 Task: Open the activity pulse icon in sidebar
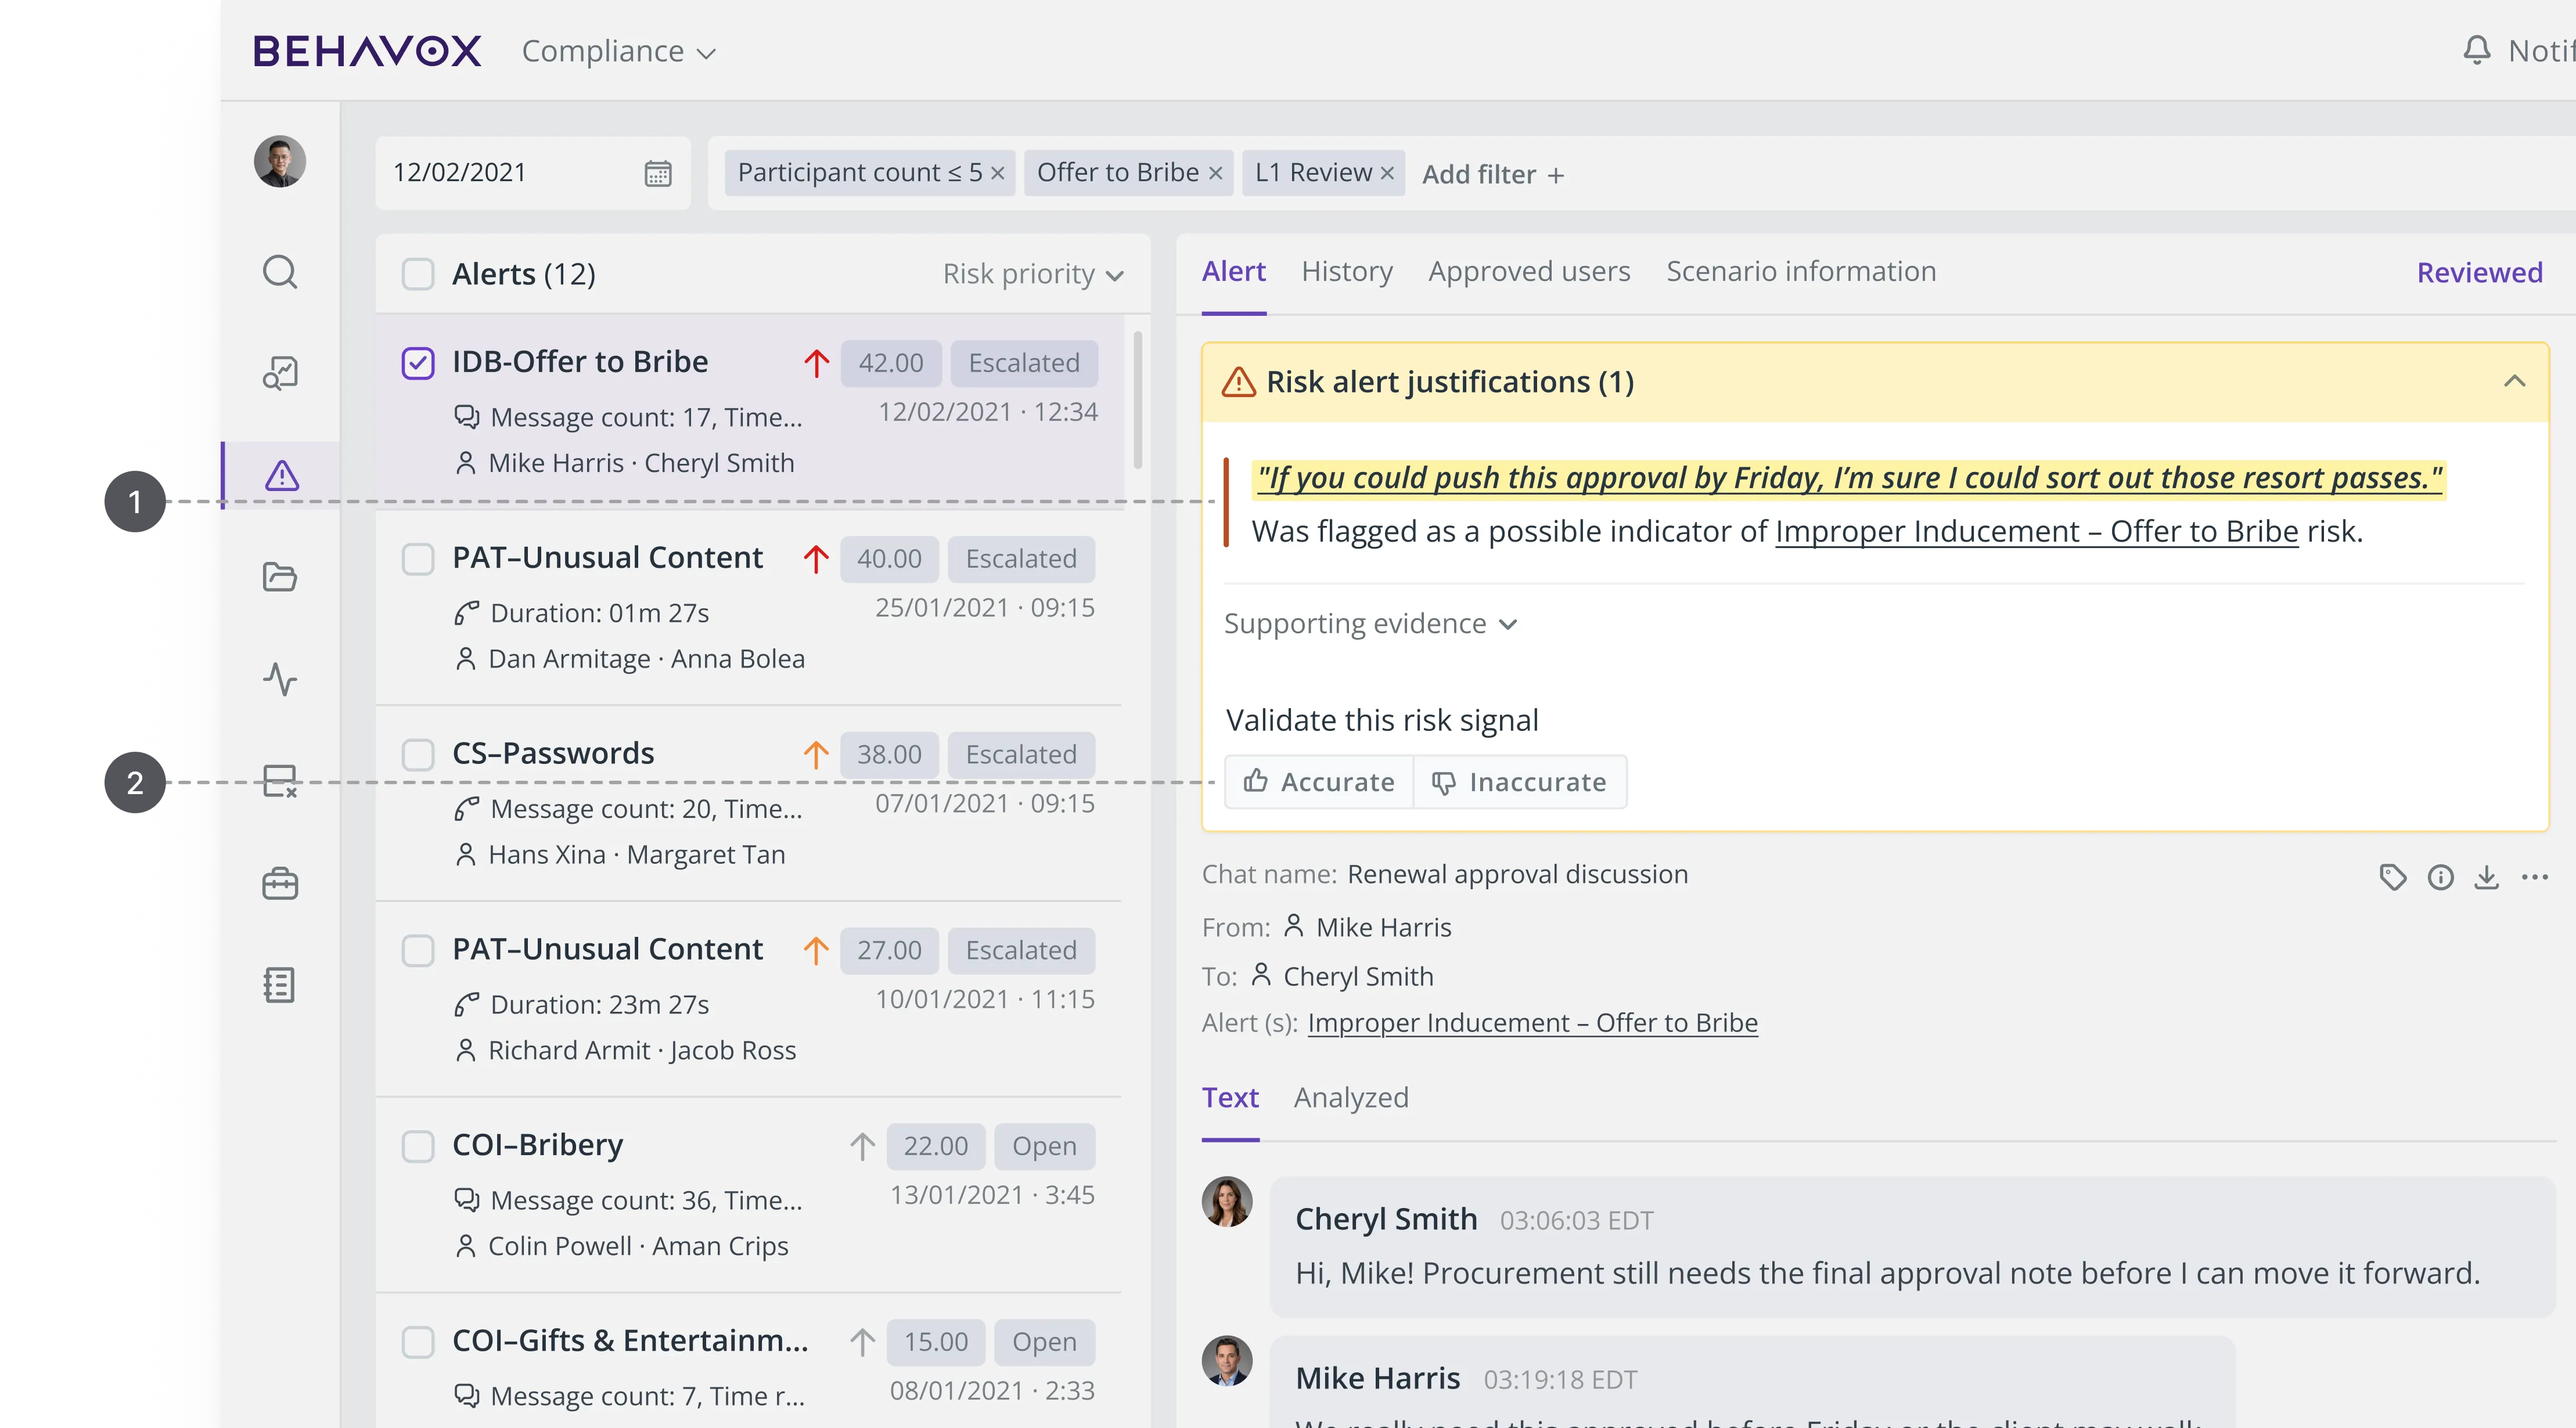click(280, 680)
